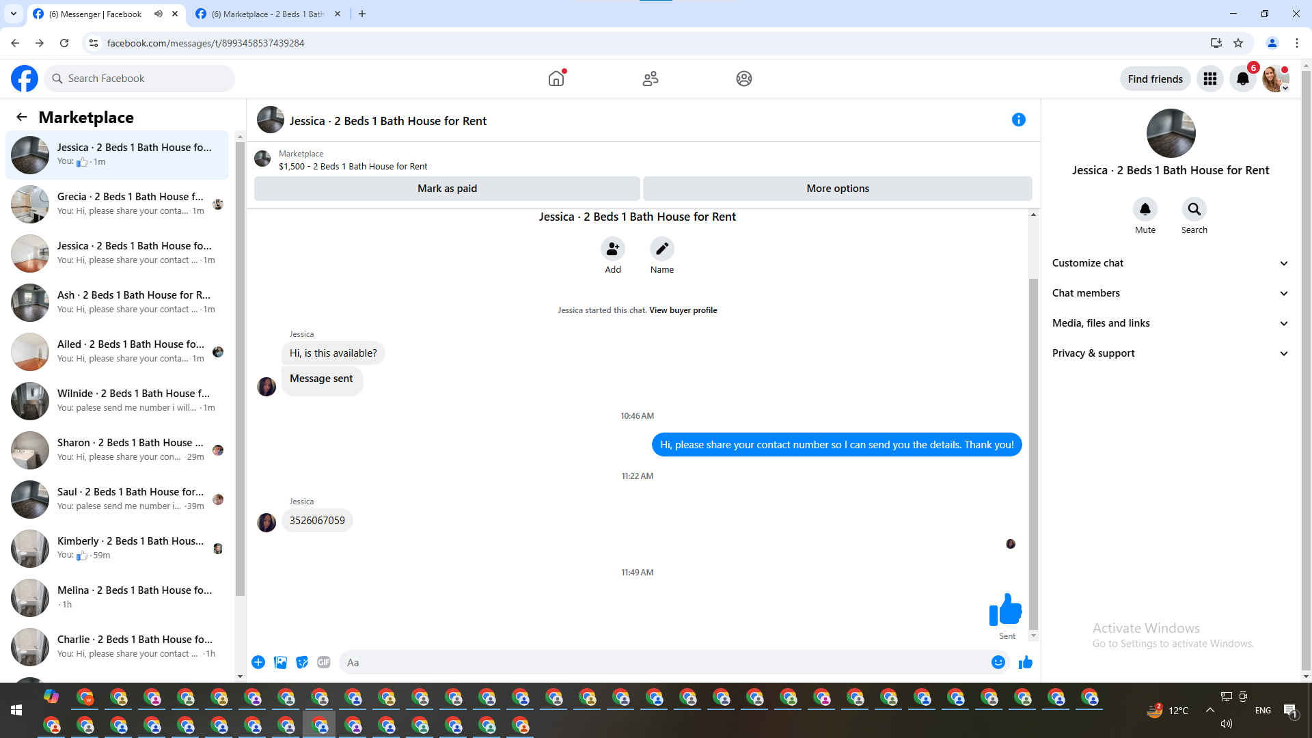Screen dimensions: 1312x738
Task: Open the View buyer profile link
Action: point(683,310)
